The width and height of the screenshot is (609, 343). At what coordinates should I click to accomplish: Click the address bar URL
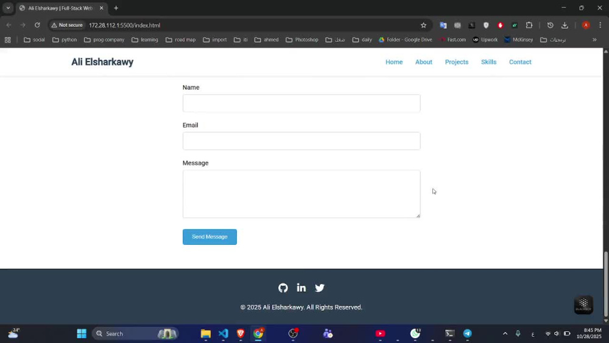124,25
